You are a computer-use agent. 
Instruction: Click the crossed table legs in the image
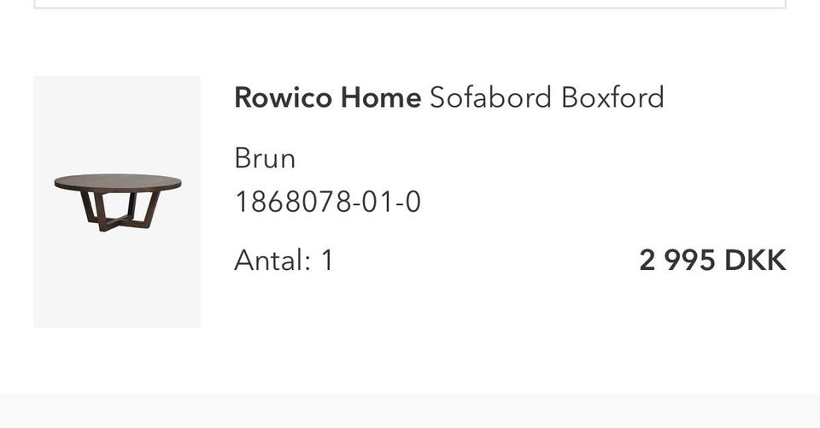coord(119,211)
